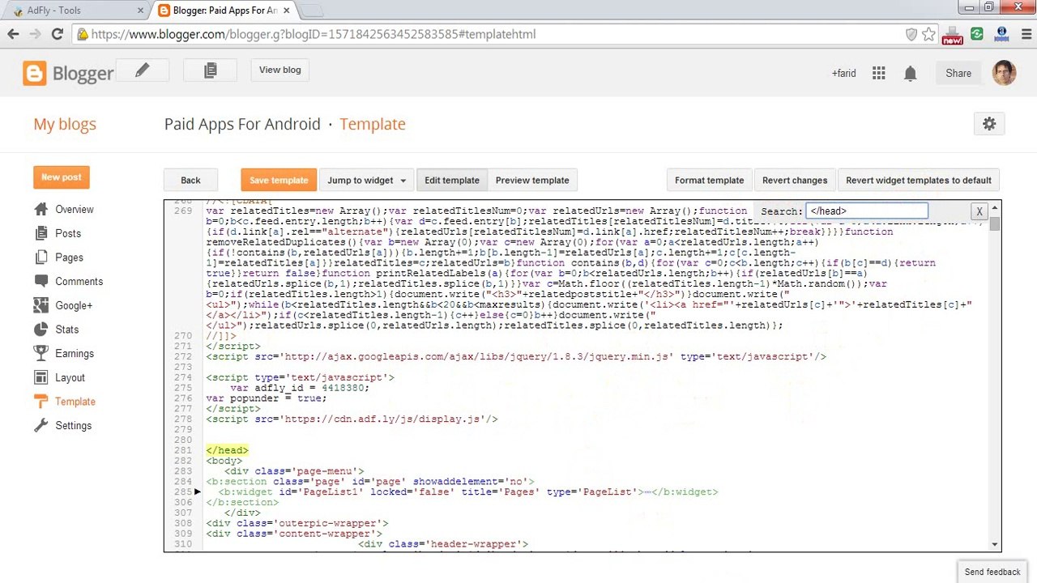Revert widget templates to default

click(919, 181)
